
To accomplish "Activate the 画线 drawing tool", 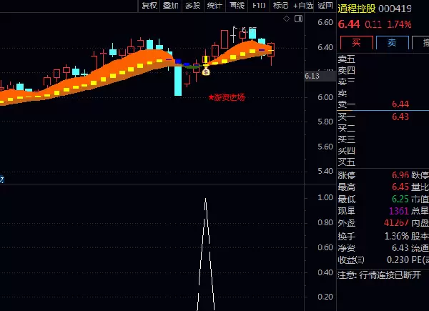I will (x=237, y=6).
